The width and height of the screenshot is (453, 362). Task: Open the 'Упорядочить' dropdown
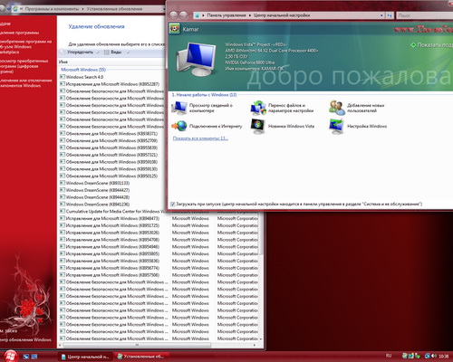point(83,52)
